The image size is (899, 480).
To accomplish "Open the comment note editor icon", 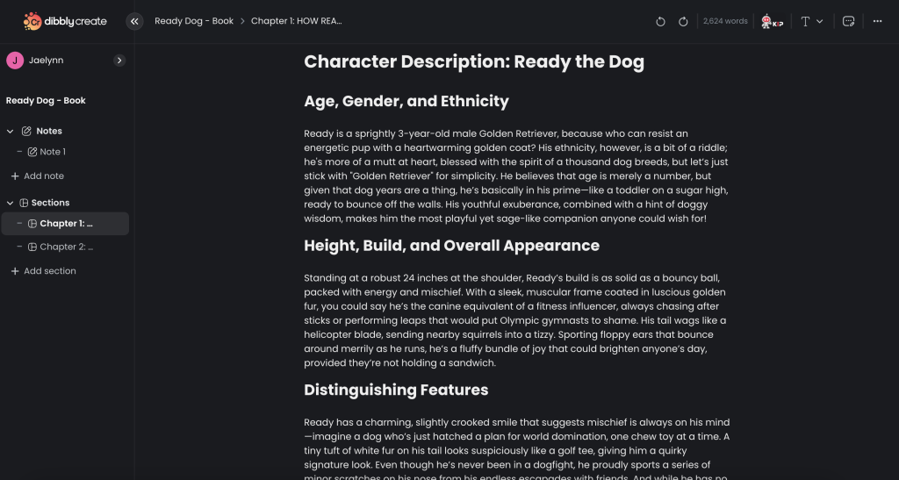I will coord(848,21).
